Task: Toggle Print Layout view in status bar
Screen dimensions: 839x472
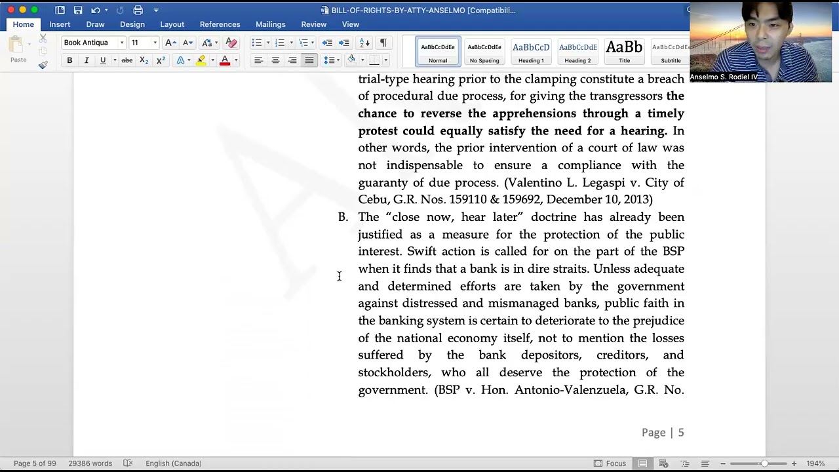Action: pyautogui.click(x=642, y=463)
